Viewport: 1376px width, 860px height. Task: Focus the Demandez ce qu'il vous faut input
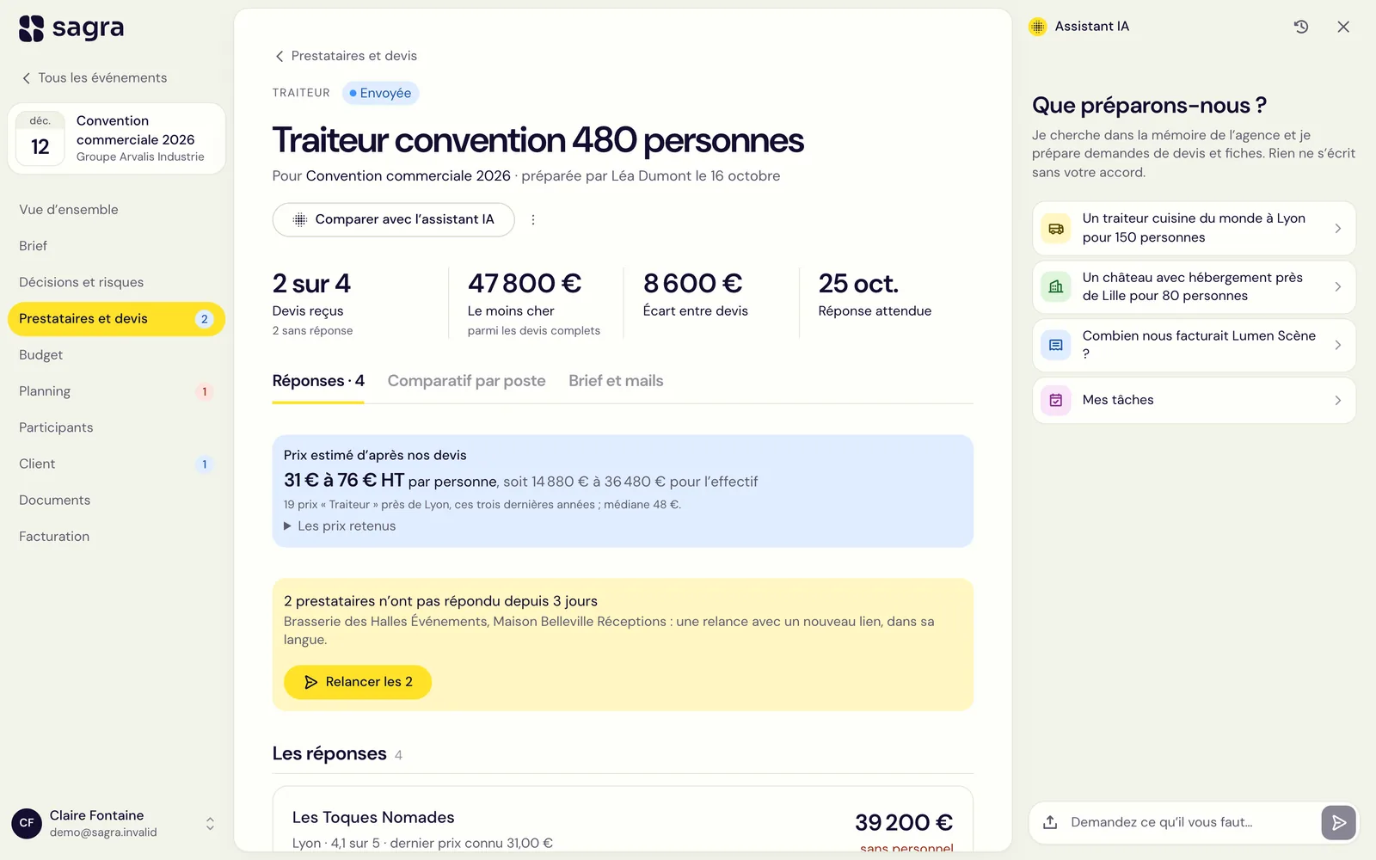pos(1190,822)
